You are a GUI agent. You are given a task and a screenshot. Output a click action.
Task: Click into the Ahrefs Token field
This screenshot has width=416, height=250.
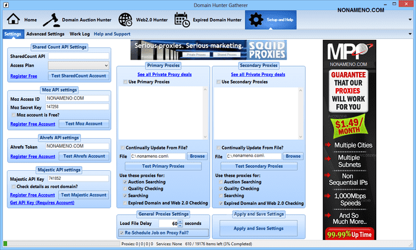coord(77,146)
